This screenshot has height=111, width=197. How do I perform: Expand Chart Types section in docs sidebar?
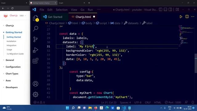(12, 74)
